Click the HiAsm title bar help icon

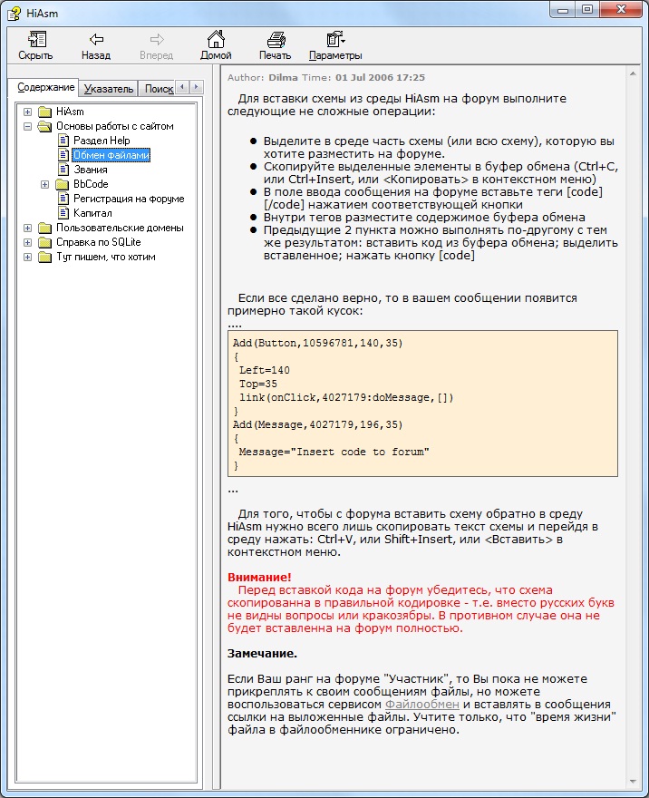coord(15,14)
